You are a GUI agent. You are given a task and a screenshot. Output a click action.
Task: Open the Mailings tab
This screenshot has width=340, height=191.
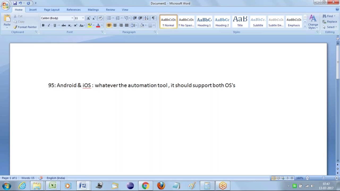[93, 10]
